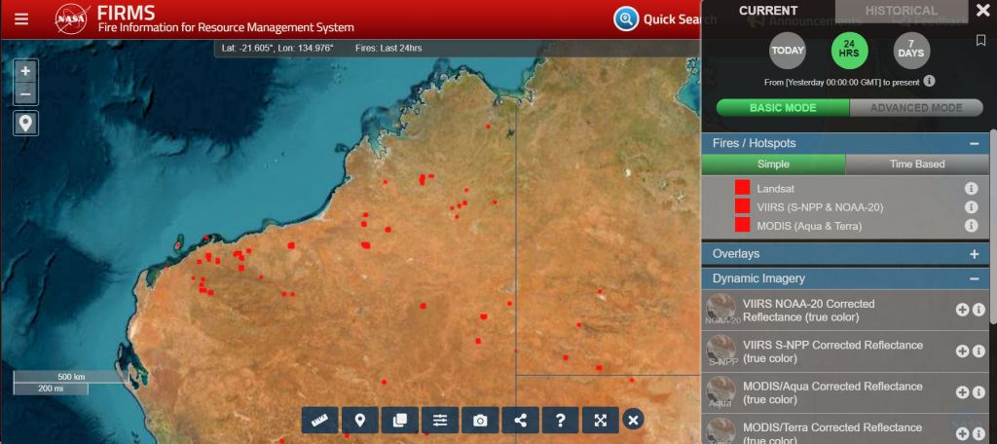
Task: Expand the Overlays section
Action: (974, 254)
